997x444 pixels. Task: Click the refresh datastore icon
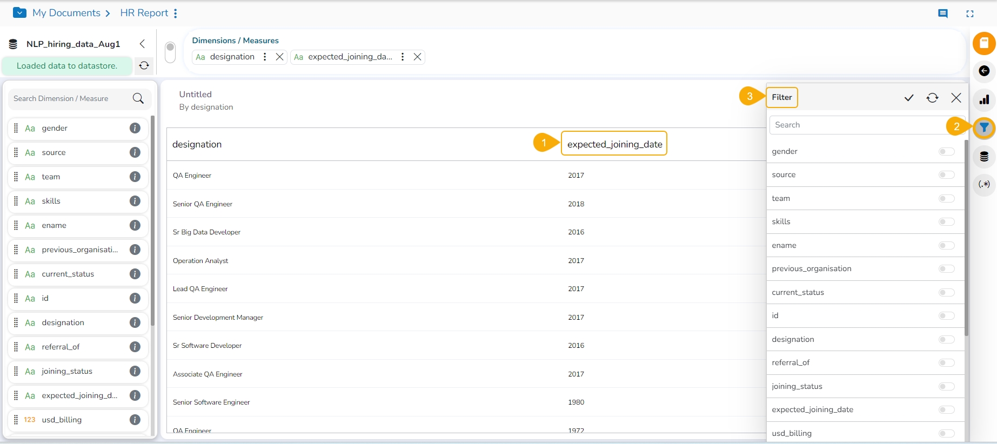tap(144, 66)
